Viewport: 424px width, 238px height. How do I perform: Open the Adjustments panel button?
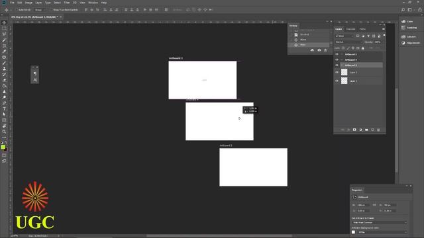tap(411, 43)
